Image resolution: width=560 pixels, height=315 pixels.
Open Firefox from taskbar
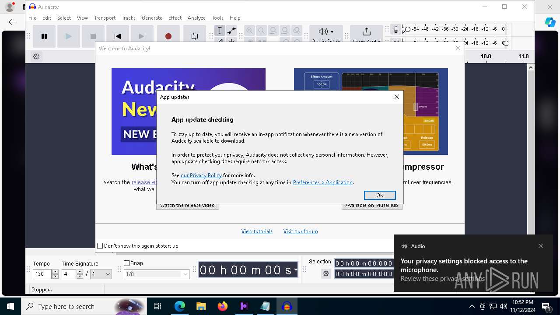coord(222,306)
